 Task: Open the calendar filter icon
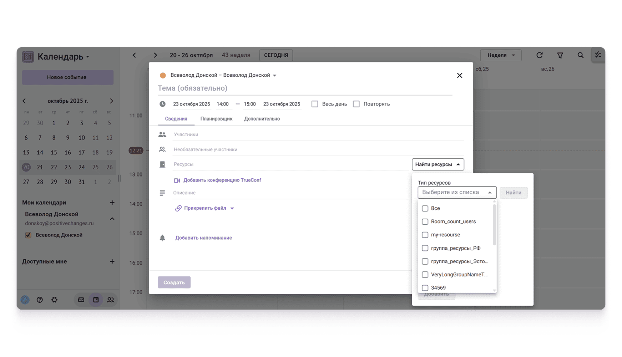point(560,55)
